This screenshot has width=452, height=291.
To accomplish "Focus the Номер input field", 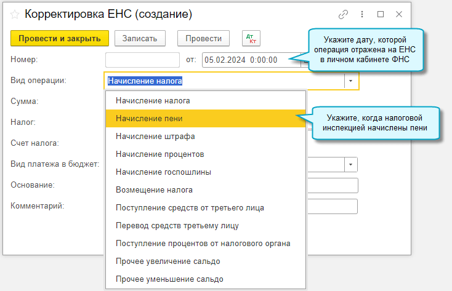I will click(142, 60).
